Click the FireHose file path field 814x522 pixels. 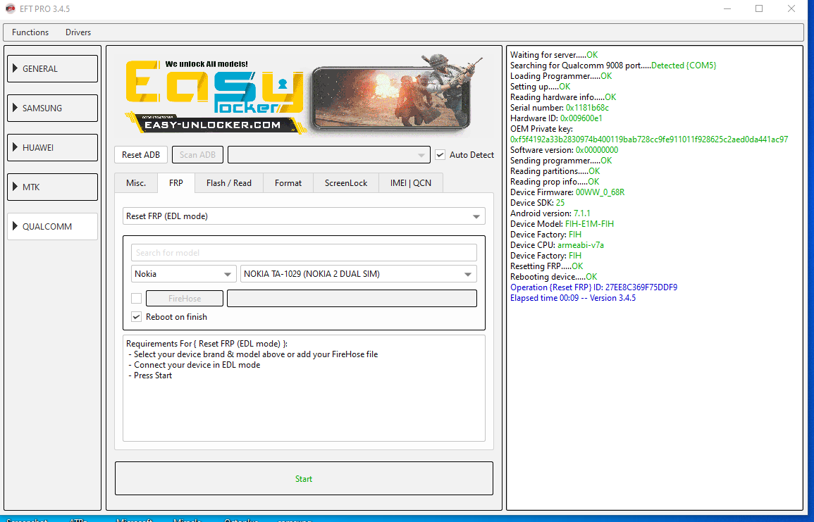coord(352,299)
